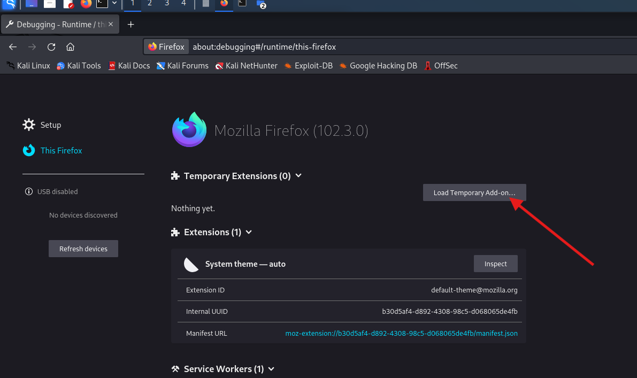This screenshot has height=378, width=637.
Task: Collapse the Service Workers section
Action: (271, 369)
